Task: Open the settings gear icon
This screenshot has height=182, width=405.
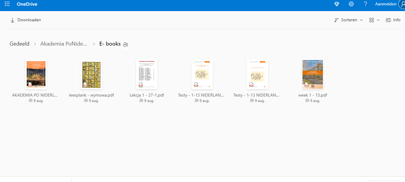Action: point(351,4)
